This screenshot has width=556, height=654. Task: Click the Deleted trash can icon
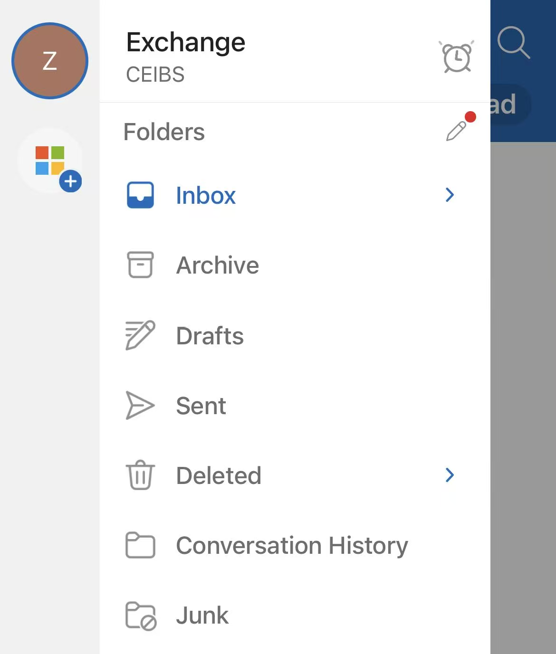pyautogui.click(x=140, y=475)
